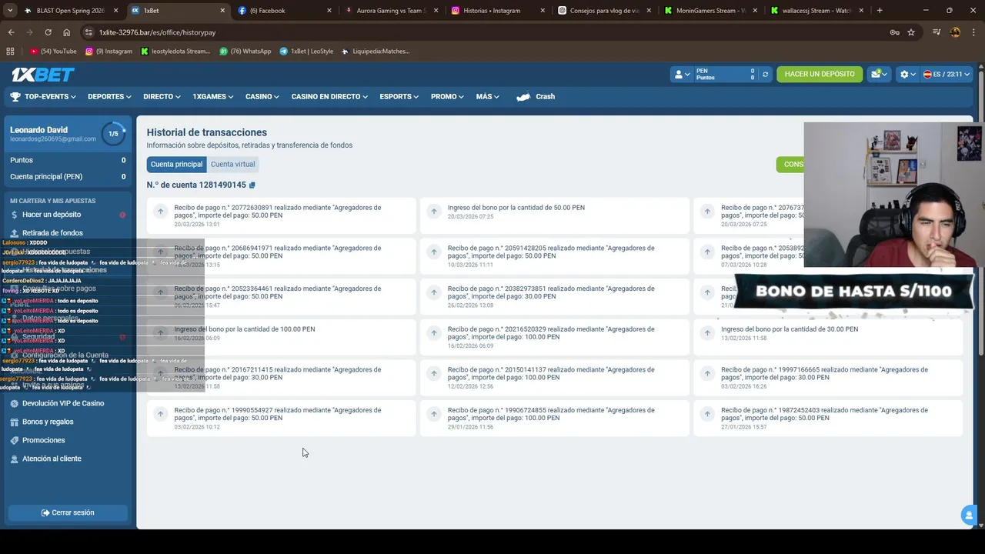Open Promociones in sidebar
Screen dimensions: 985x554
tap(43, 440)
